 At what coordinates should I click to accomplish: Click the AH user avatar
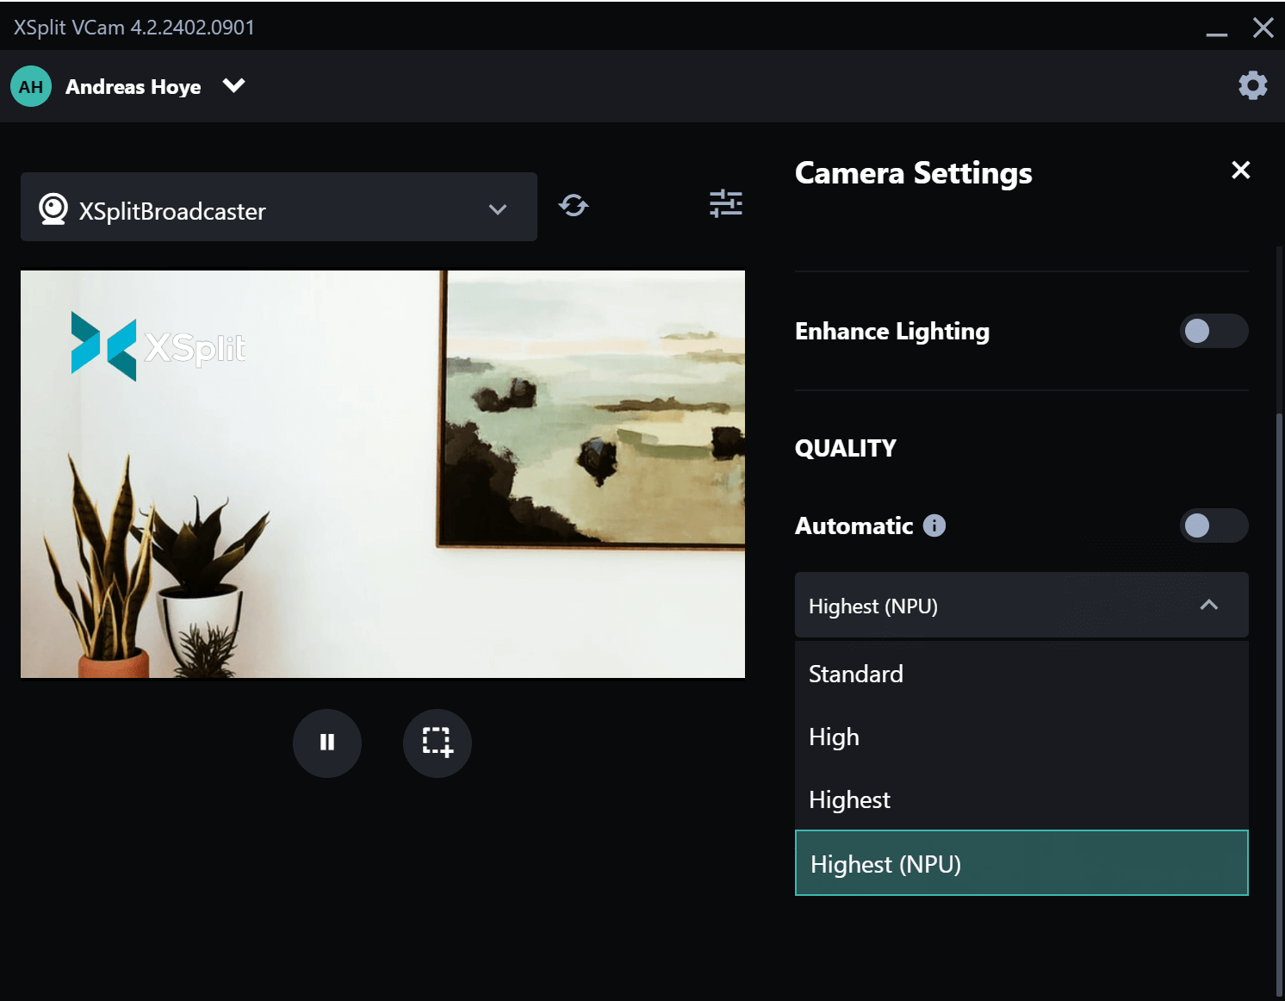click(31, 86)
